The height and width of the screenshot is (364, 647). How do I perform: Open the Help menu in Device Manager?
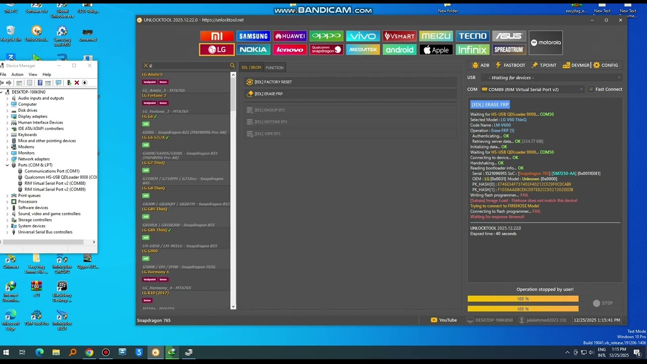[x=47, y=74]
